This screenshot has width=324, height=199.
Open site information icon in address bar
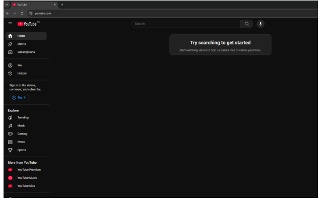[31, 13]
